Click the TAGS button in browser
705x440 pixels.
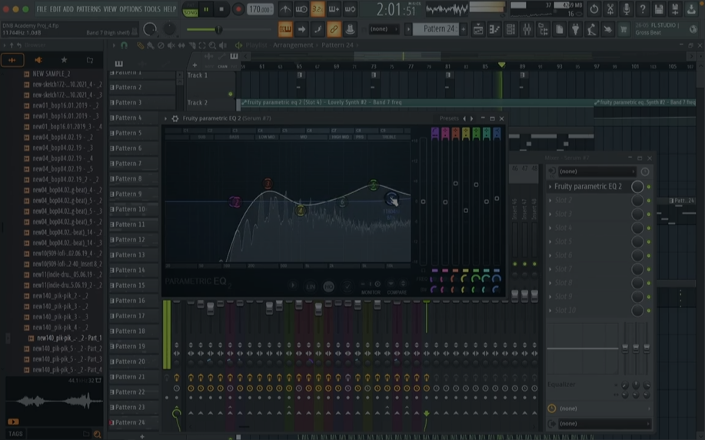(x=15, y=434)
